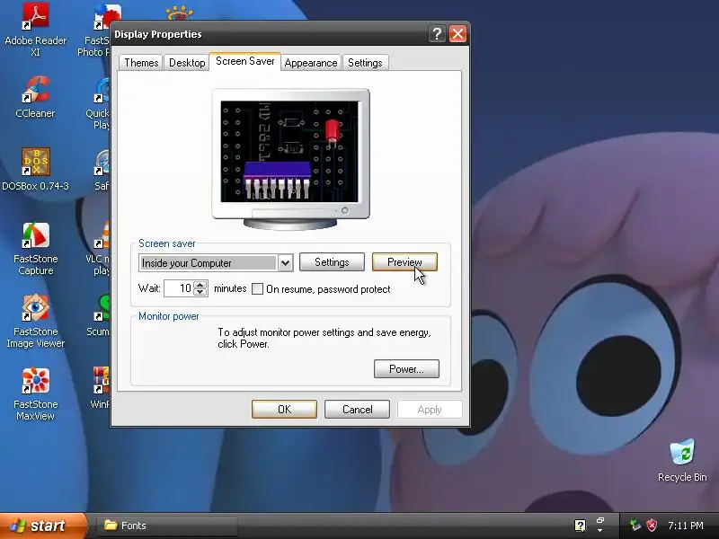Click the title bar Help question button
719x539 pixels.
pos(437,34)
